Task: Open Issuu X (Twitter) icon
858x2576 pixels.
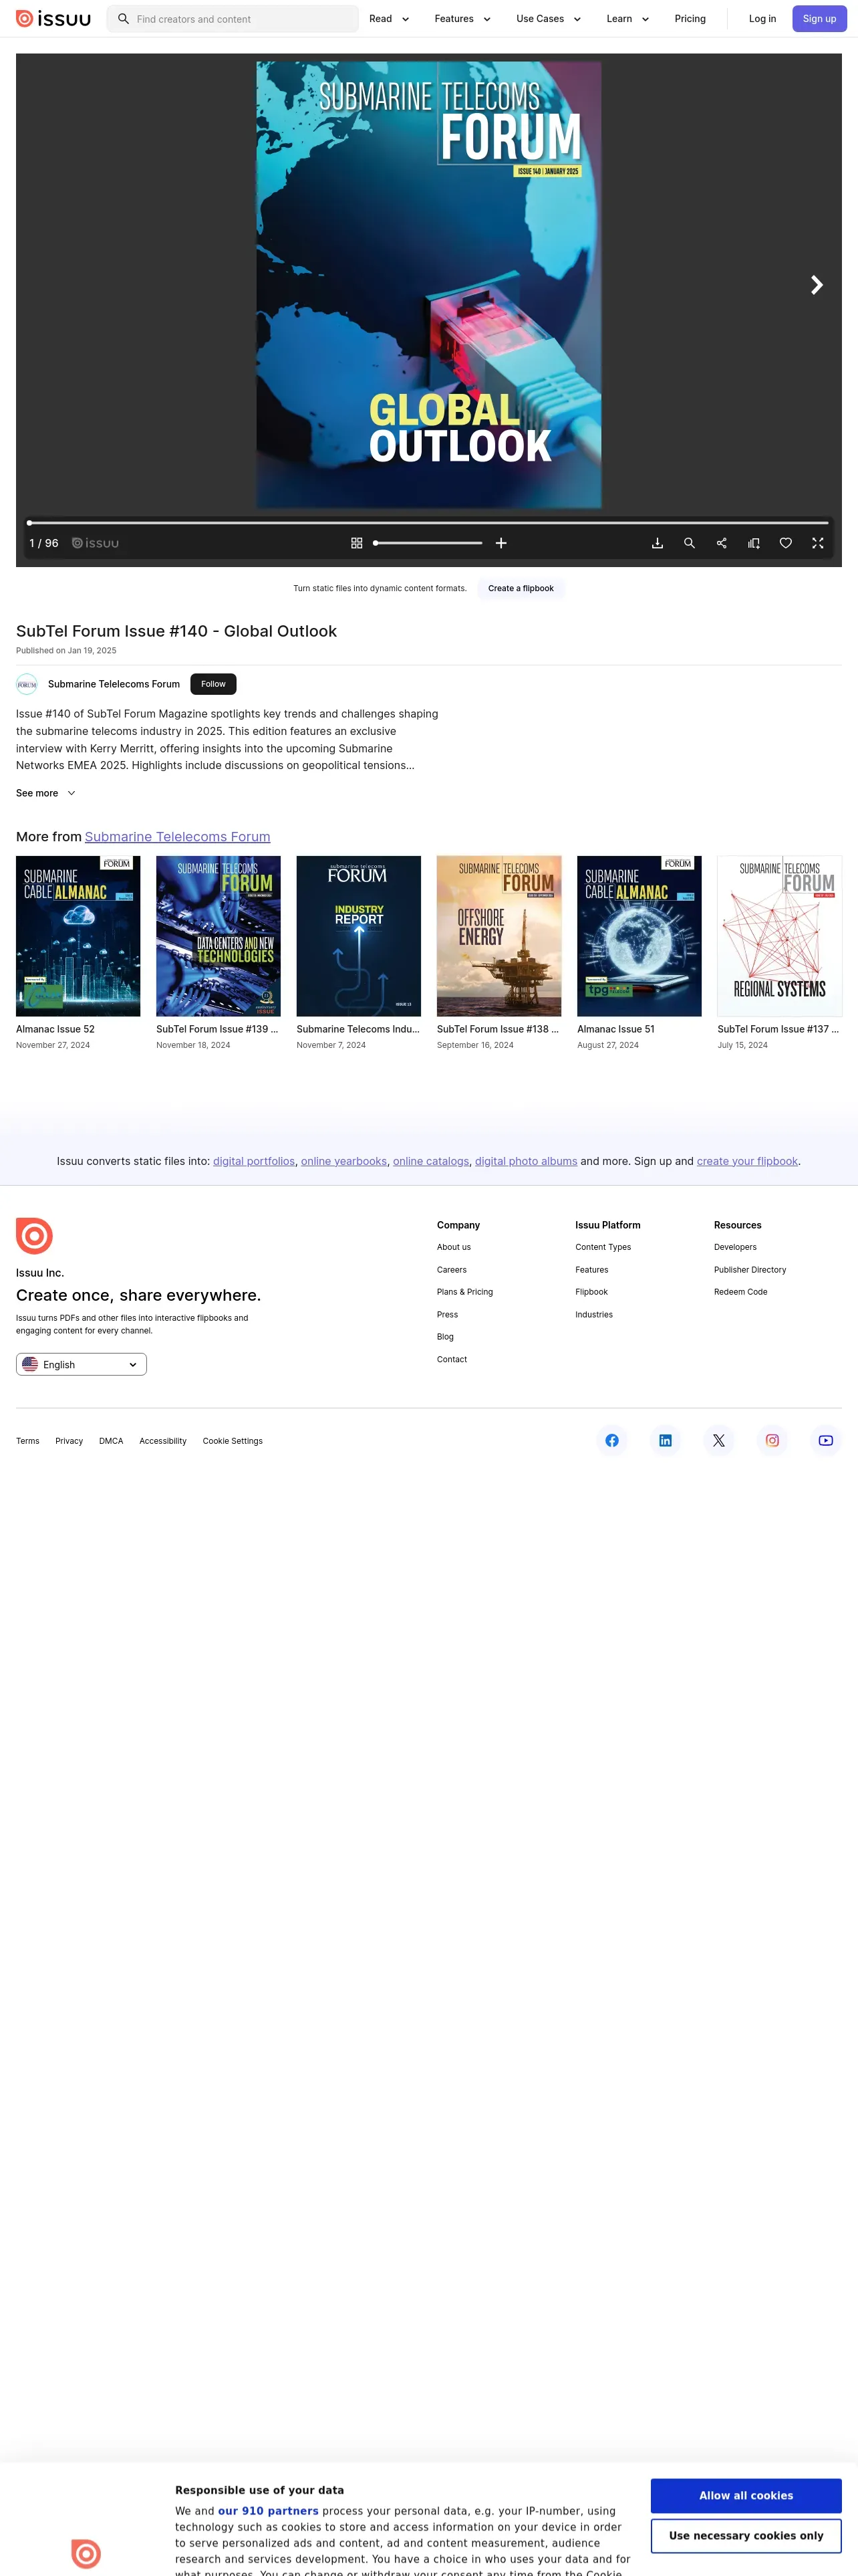Action: click(x=719, y=1440)
